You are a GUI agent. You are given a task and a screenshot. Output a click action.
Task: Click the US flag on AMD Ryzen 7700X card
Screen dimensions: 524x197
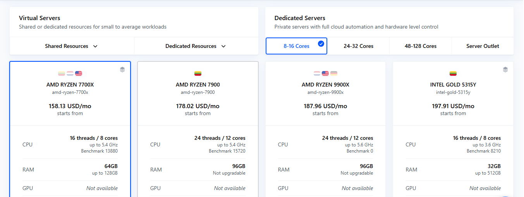(x=79, y=73)
